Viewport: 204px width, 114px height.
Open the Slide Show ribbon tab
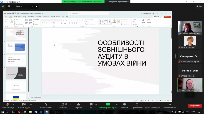[46, 17]
